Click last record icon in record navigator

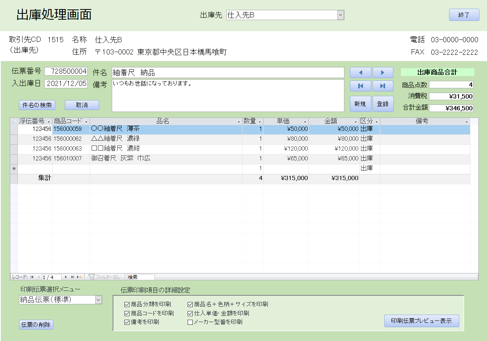(73, 277)
